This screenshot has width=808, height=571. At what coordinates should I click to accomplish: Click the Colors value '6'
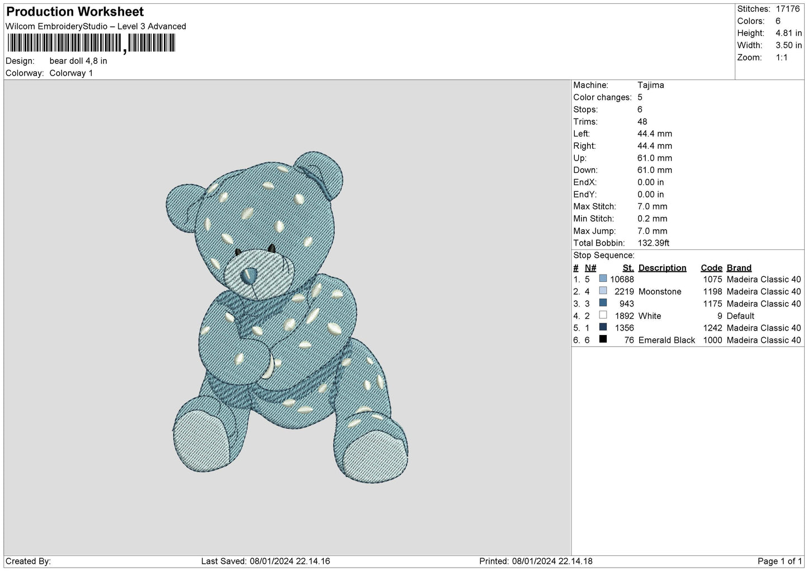coord(778,21)
